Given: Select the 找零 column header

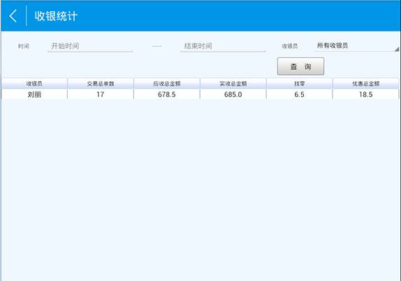Looking at the screenshot, I should (x=299, y=83).
